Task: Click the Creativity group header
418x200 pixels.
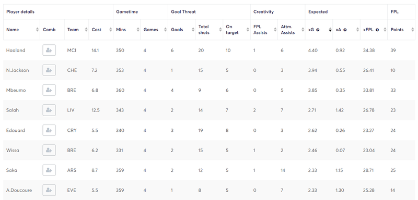Action: (x=264, y=11)
